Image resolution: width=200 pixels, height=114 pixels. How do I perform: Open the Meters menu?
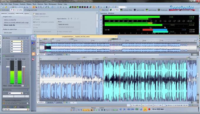point(29,4)
